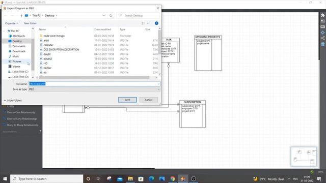Sort files by Date modified column
This screenshot has height=183, width=326.
pos(102,29)
